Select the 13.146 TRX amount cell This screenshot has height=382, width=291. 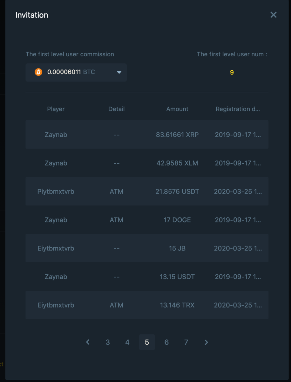pyautogui.click(x=177, y=305)
